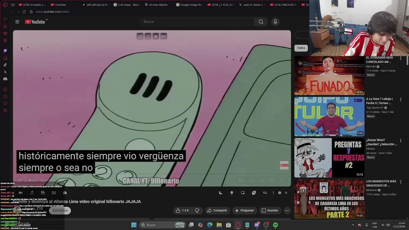
Task: Open Discord in the Opera GX sidebar
Action: click(x=5, y=79)
